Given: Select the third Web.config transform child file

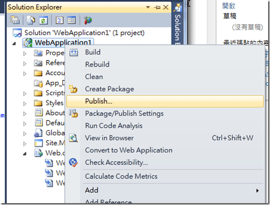Looking at the screenshot, I should [x=55, y=183].
